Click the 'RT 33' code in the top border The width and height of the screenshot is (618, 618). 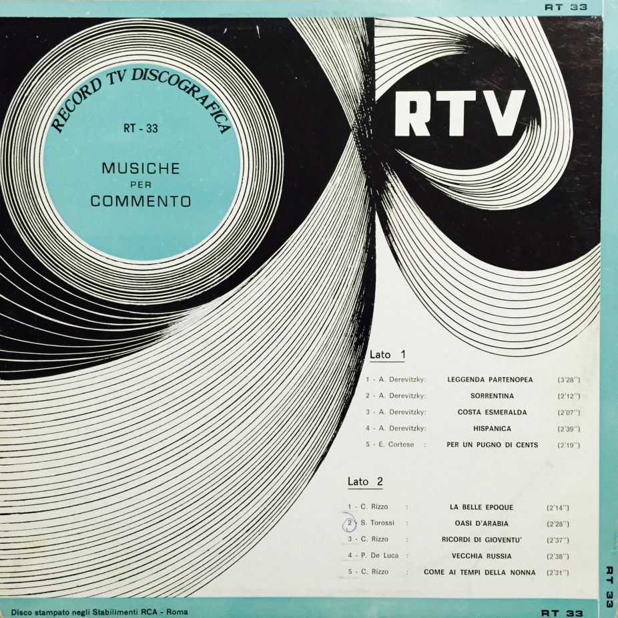(566, 7)
